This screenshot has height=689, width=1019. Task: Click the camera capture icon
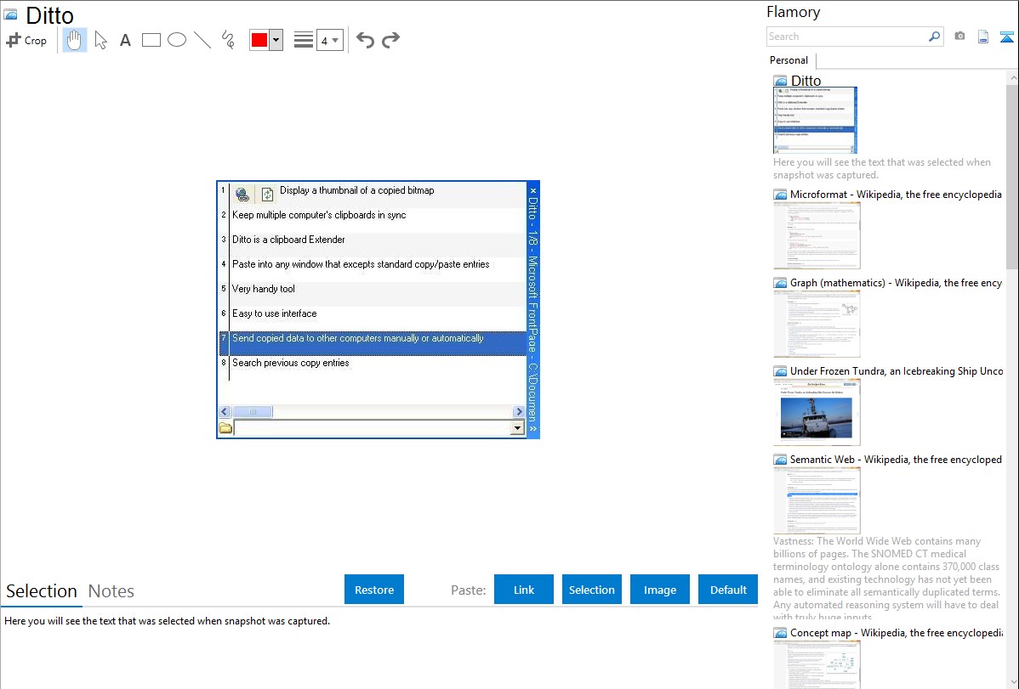tap(959, 37)
